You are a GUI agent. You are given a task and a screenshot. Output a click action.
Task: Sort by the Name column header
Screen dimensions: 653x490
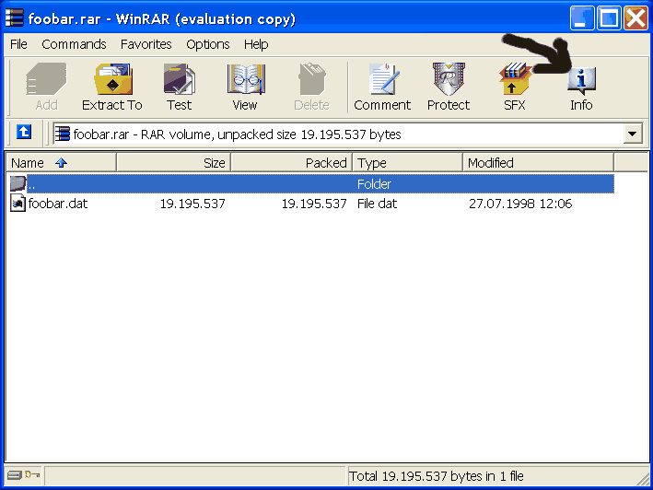coord(61,162)
